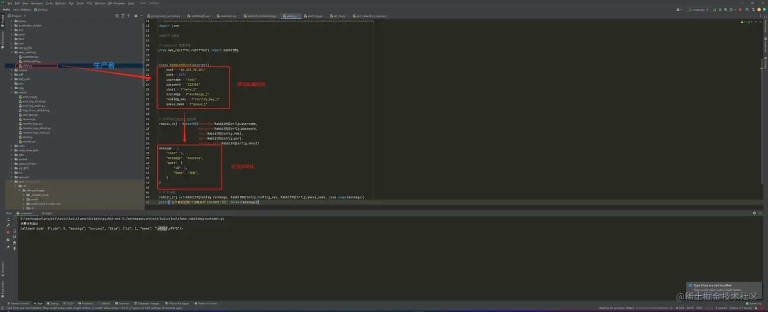Open the Problems tool window

(86, 303)
